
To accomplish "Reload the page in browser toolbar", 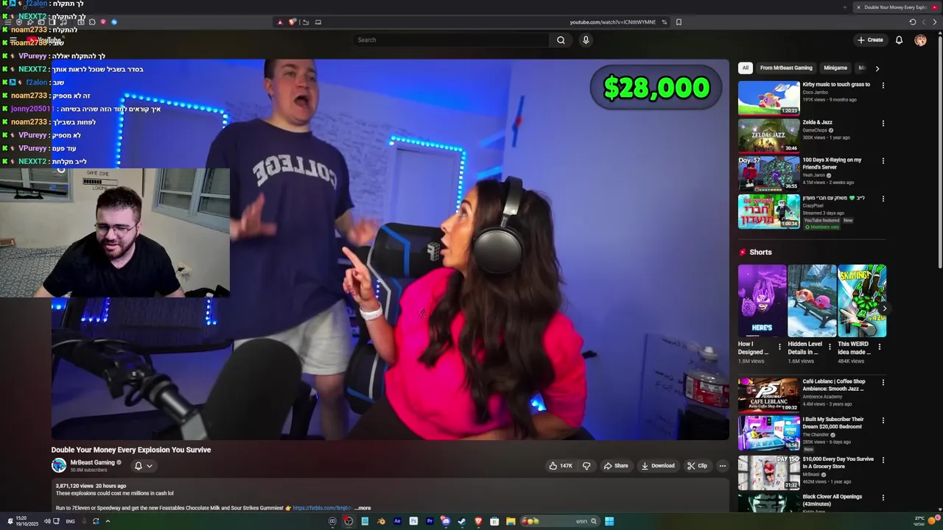I will pyautogui.click(x=912, y=22).
